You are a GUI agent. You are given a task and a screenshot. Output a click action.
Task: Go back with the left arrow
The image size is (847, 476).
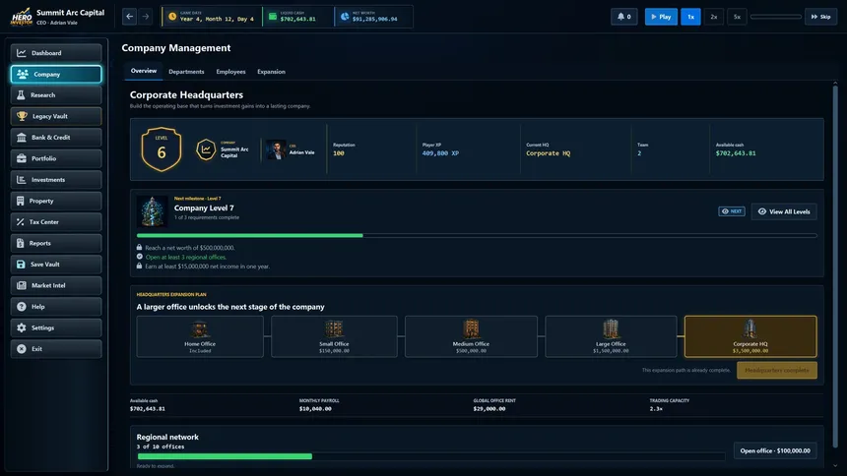[x=130, y=17]
